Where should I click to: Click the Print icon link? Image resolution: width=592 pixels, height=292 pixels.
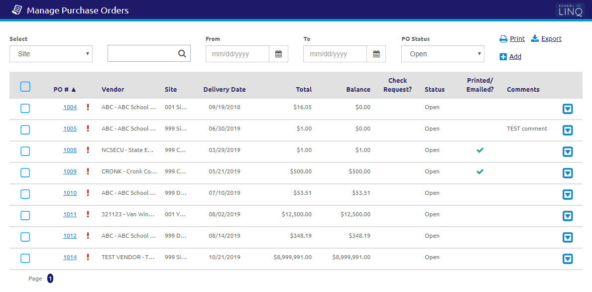(503, 39)
